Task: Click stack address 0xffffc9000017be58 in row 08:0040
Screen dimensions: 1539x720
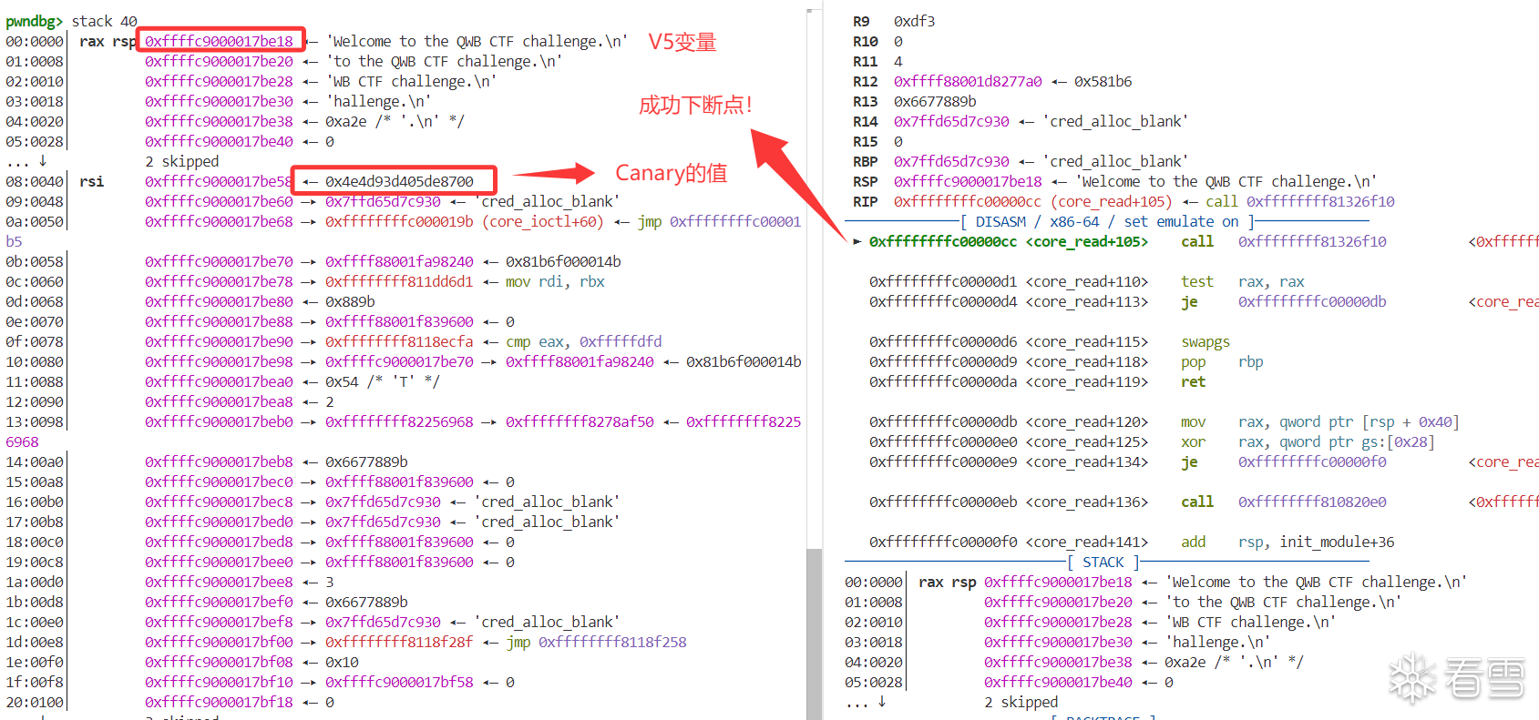Action: tap(219, 181)
